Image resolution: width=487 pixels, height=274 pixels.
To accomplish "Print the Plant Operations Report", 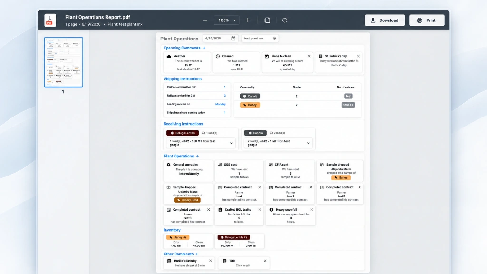I will 427,20.
